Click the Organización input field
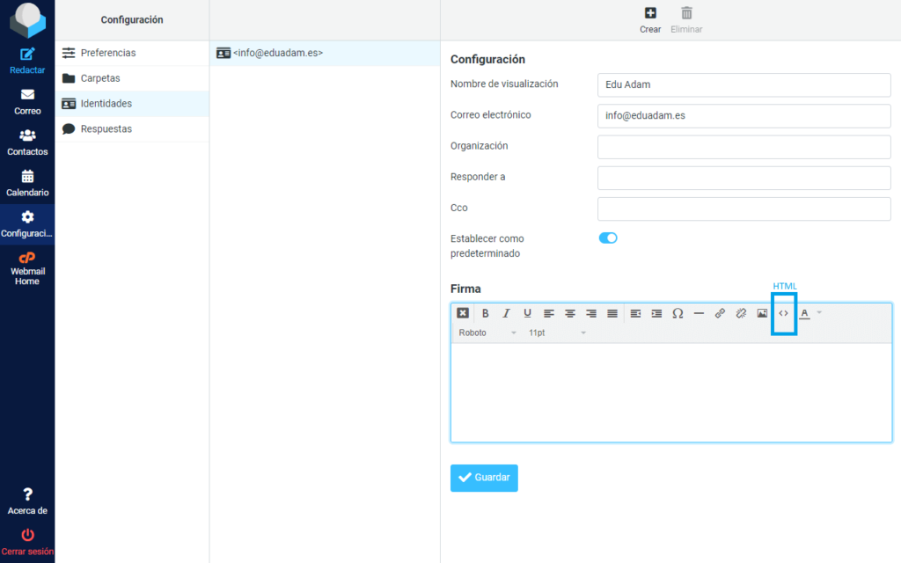The image size is (901, 563). click(744, 146)
